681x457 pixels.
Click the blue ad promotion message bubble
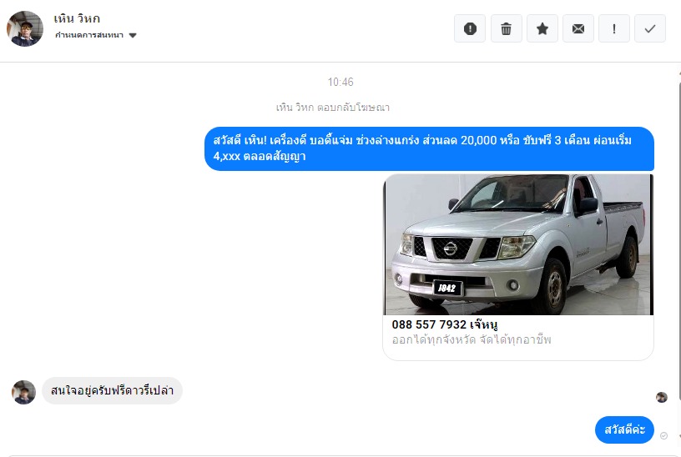click(x=429, y=148)
